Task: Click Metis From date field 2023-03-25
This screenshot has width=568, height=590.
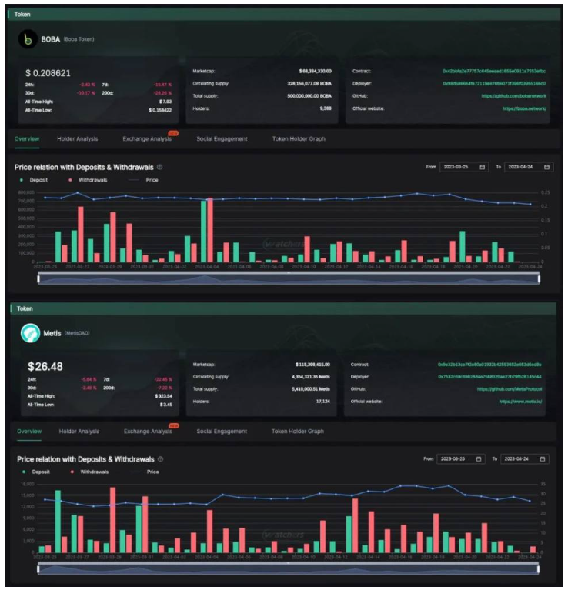Action: (x=460, y=459)
